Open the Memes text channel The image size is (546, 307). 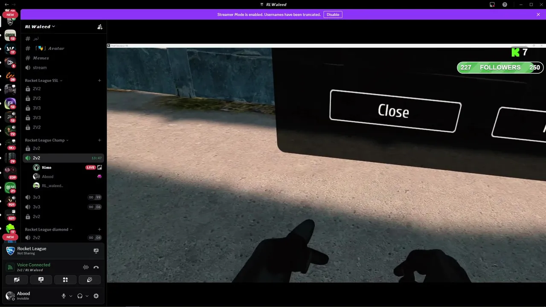coord(63,58)
